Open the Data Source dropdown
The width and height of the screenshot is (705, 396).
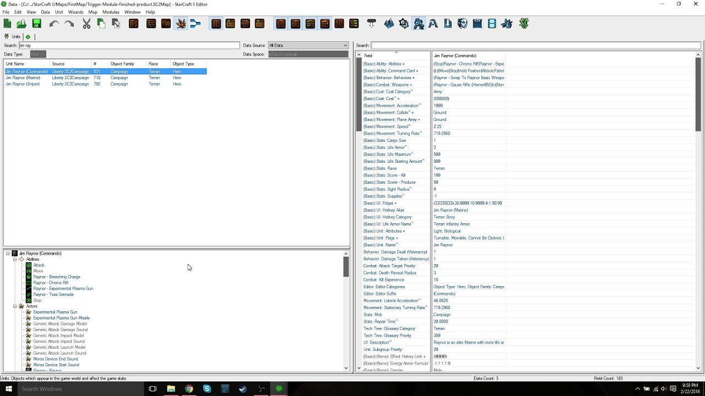point(308,45)
